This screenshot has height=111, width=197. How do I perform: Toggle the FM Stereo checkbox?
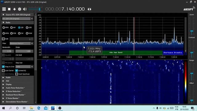click(x=3, y=63)
